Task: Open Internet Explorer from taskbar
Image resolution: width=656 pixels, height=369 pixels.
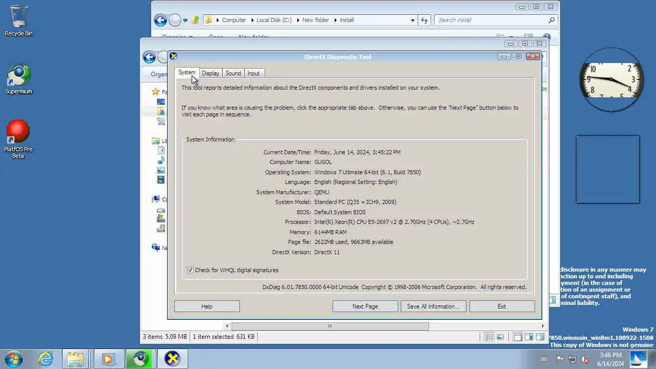Action: (x=46, y=359)
